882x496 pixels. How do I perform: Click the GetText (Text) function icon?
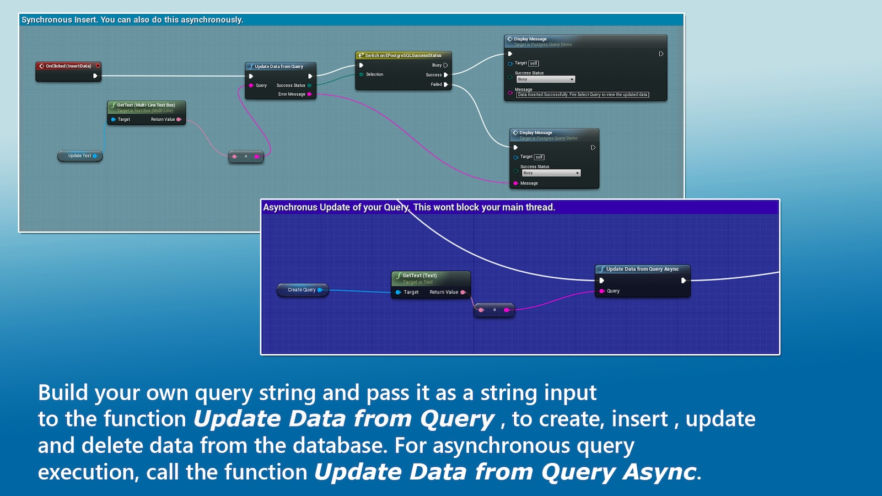pos(399,275)
